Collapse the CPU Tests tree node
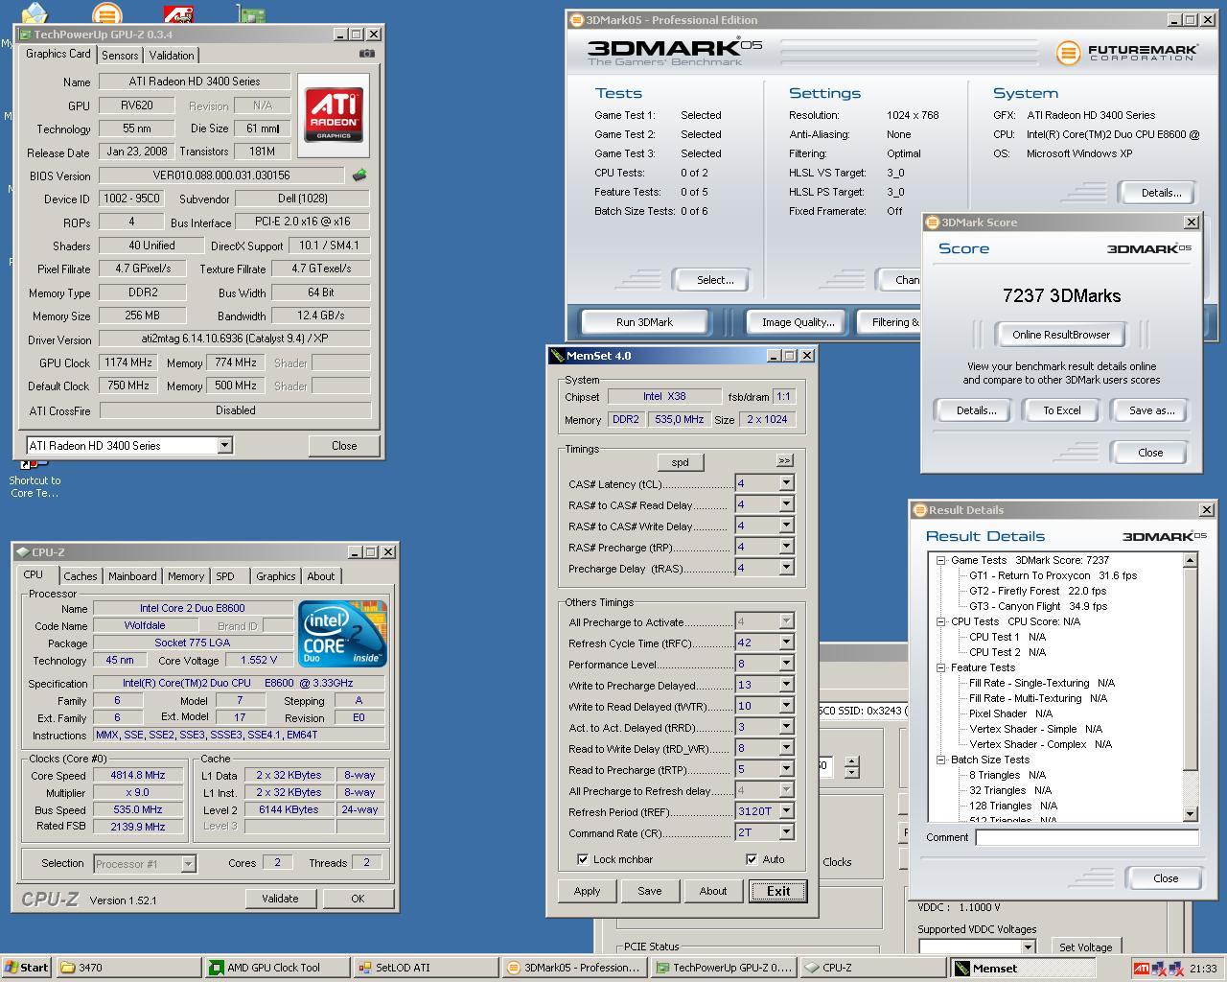The height and width of the screenshot is (982, 1227). pyautogui.click(x=941, y=621)
